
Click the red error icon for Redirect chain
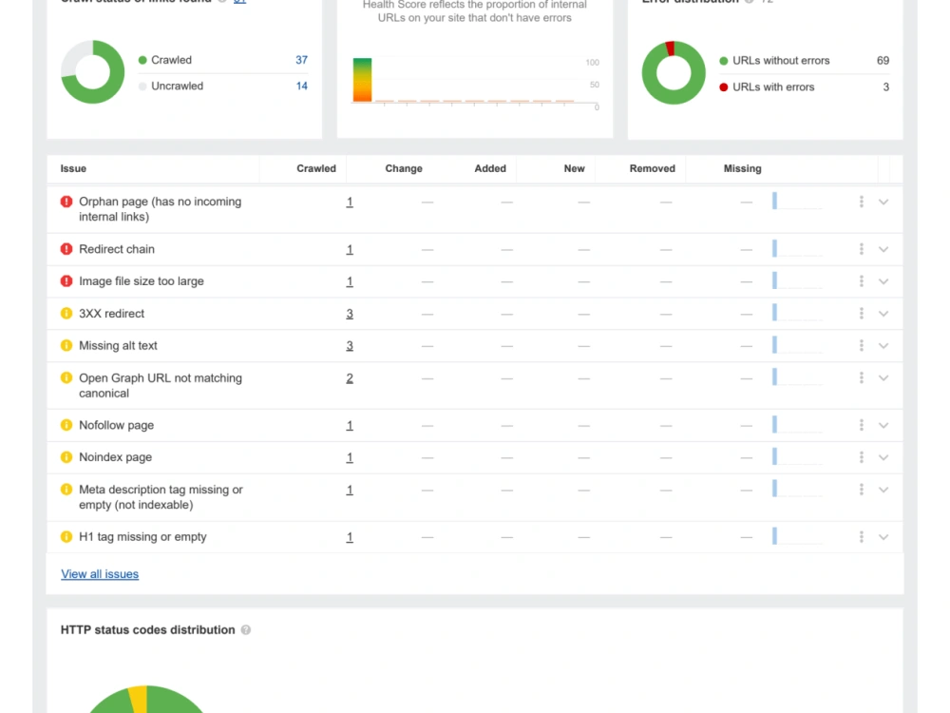pyautogui.click(x=66, y=249)
